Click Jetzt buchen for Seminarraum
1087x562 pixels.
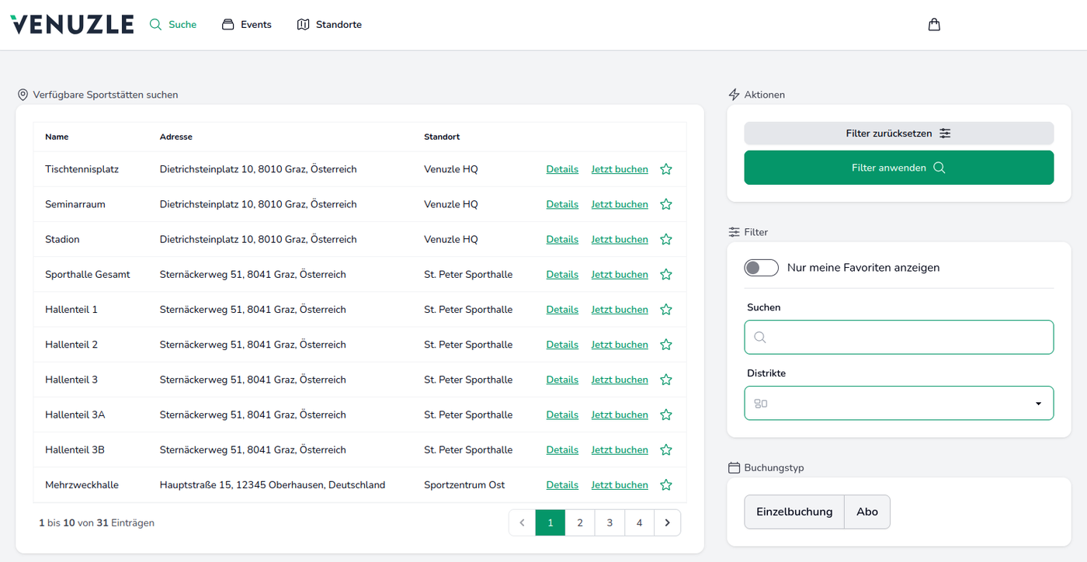[619, 205]
